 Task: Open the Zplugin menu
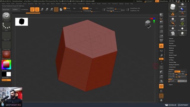pyautogui.click(x=121, y=4)
